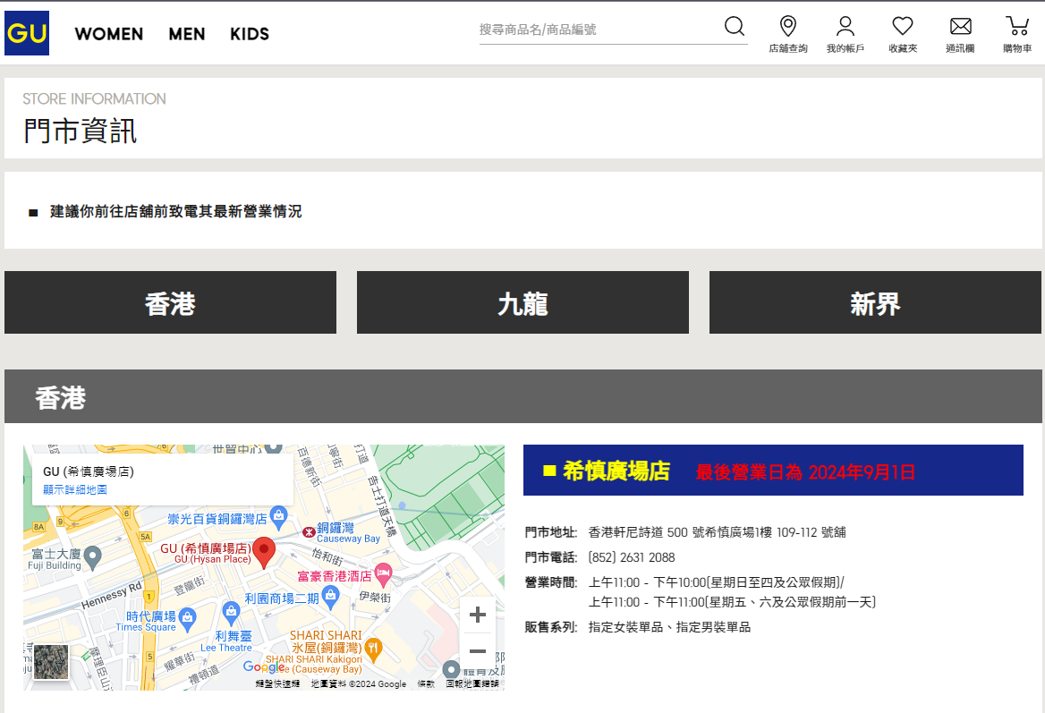Open the 通訊欄 envelope icon
Screen dimensions: 1045x713
(960, 26)
